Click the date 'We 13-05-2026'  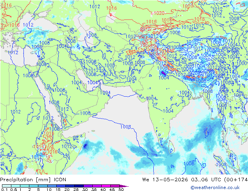click(165, 180)
